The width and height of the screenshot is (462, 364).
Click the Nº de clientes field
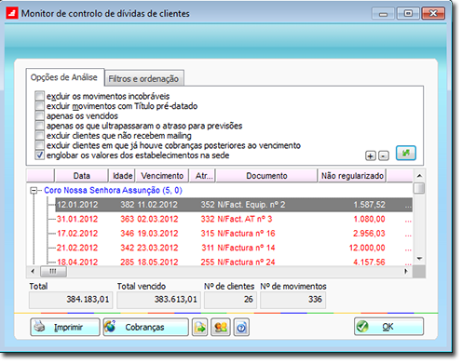coord(230,300)
